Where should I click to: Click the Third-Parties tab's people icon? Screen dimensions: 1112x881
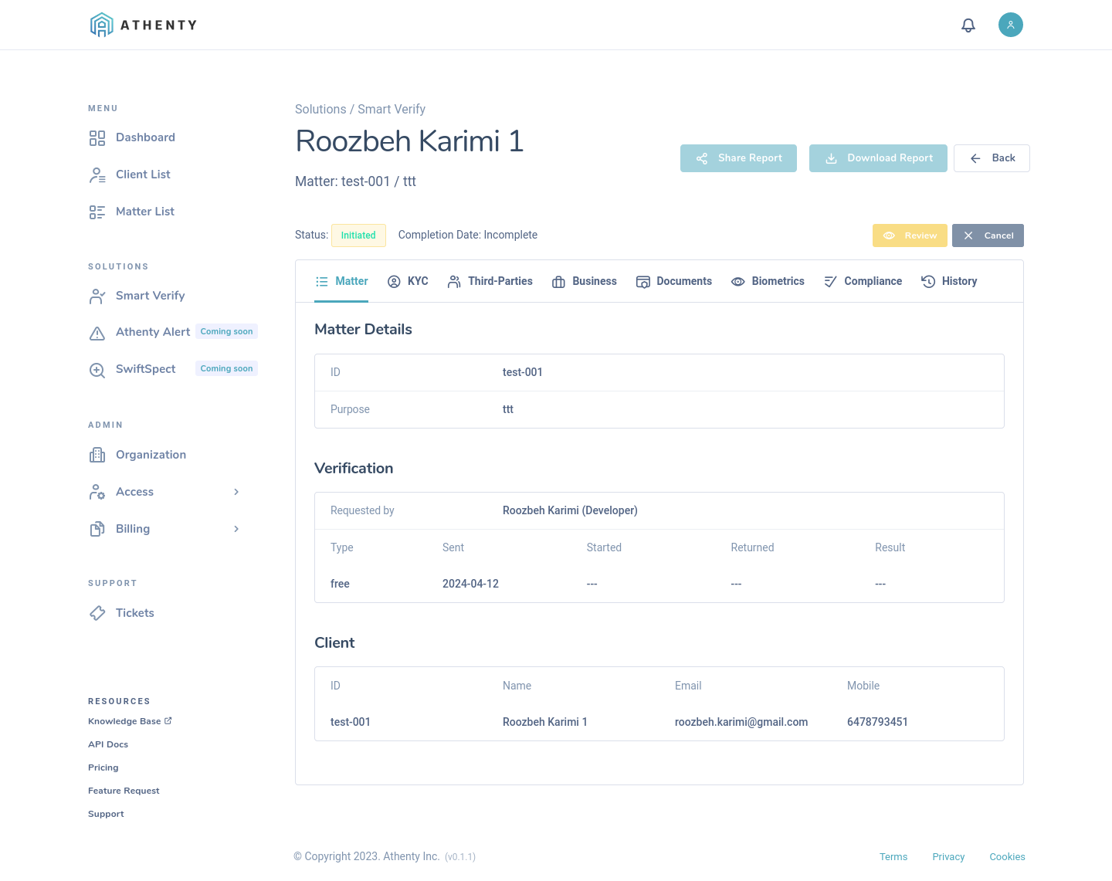click(454, 282)
